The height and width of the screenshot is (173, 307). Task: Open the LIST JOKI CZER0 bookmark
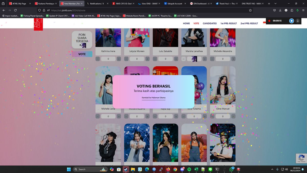tap(186, 16)
